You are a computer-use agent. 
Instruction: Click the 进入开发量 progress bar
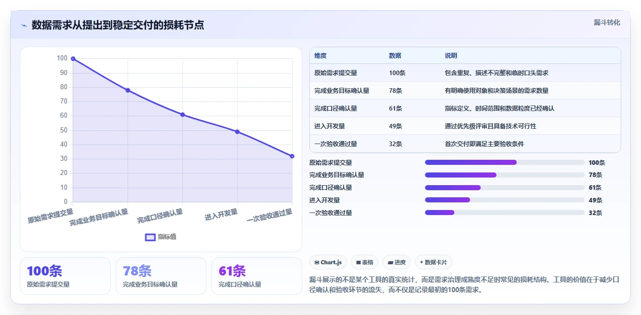click(x=505, y=200)
